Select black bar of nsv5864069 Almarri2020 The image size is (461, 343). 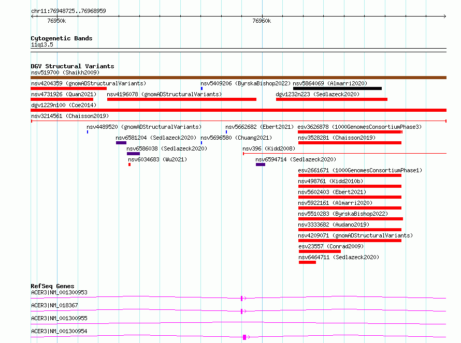click(337, 88)
